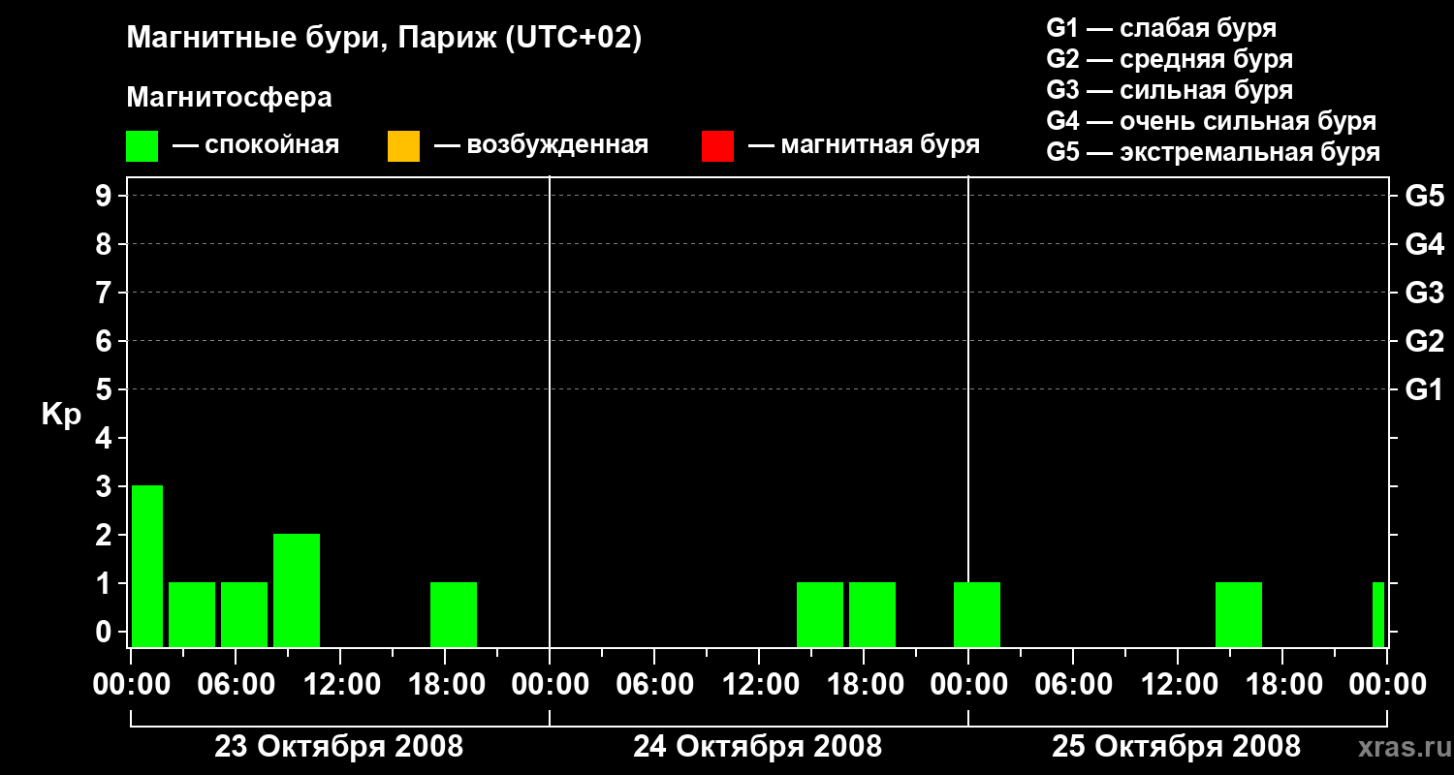Click the right-axis 'G5' level label
The height and width of the screenshot is (775, 1454).
pyautogui.click(x=1424, y=196)
